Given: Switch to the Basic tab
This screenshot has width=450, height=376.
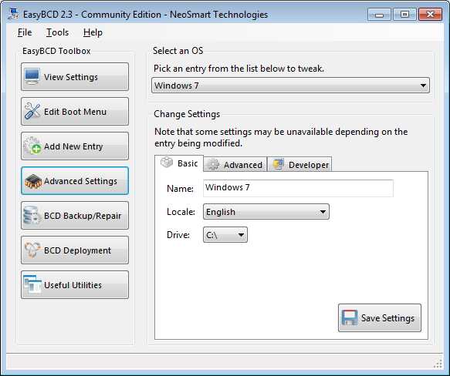Looking at the screenshot, I should 179,163.
